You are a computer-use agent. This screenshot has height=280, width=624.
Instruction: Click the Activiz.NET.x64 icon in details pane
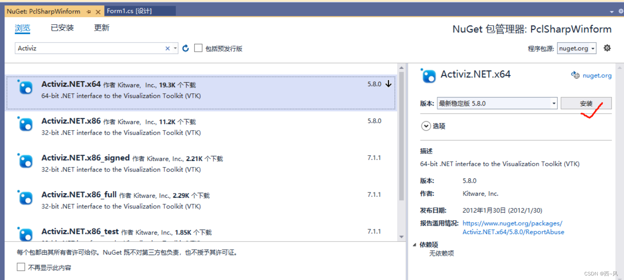(429, 75)
